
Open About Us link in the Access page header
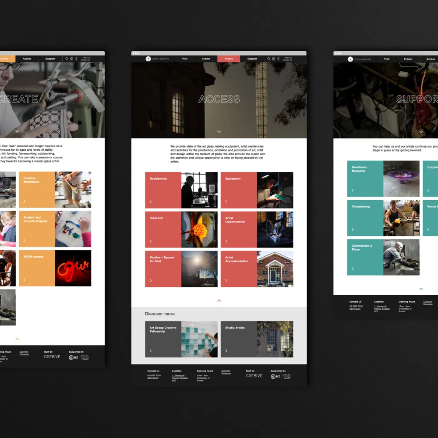tap(288, 57)
